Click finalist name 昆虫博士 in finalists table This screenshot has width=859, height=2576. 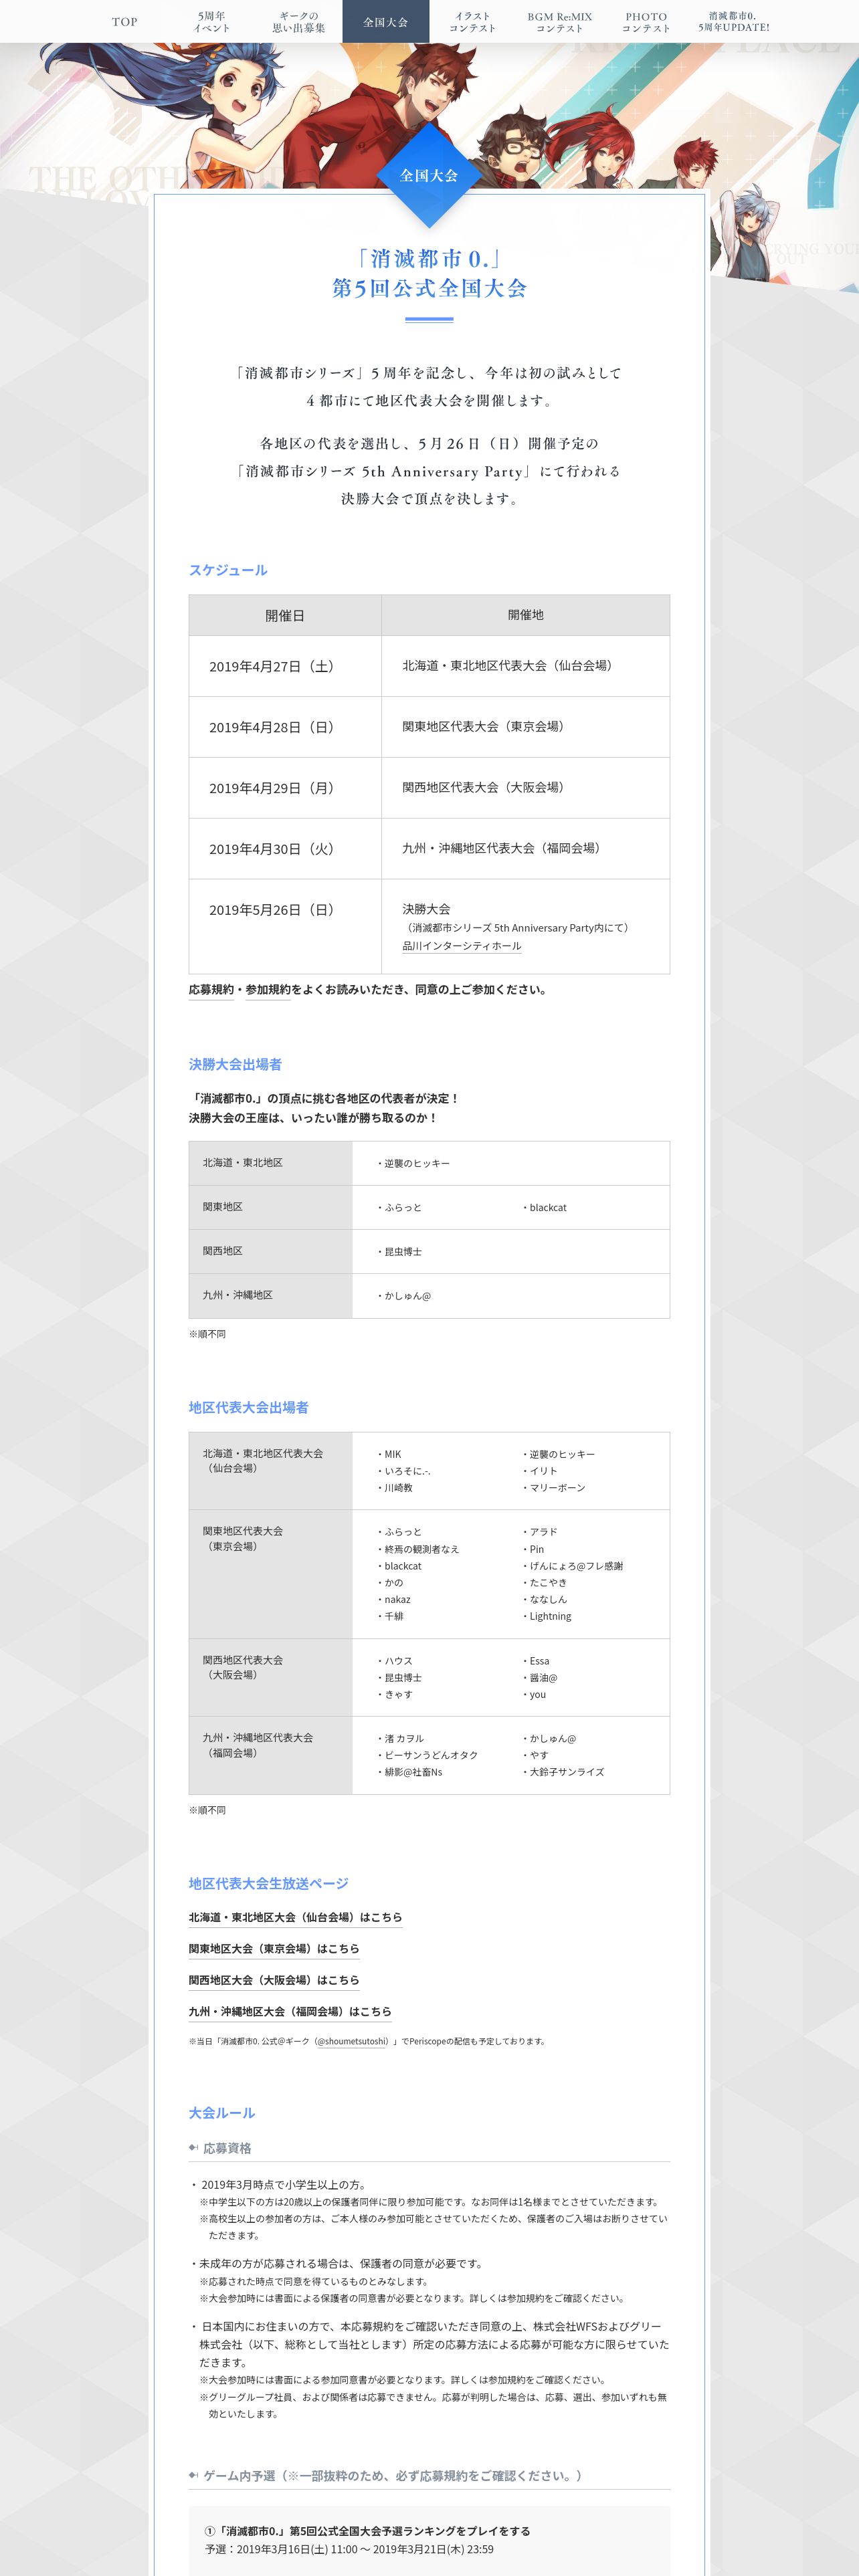point(401,1251)
